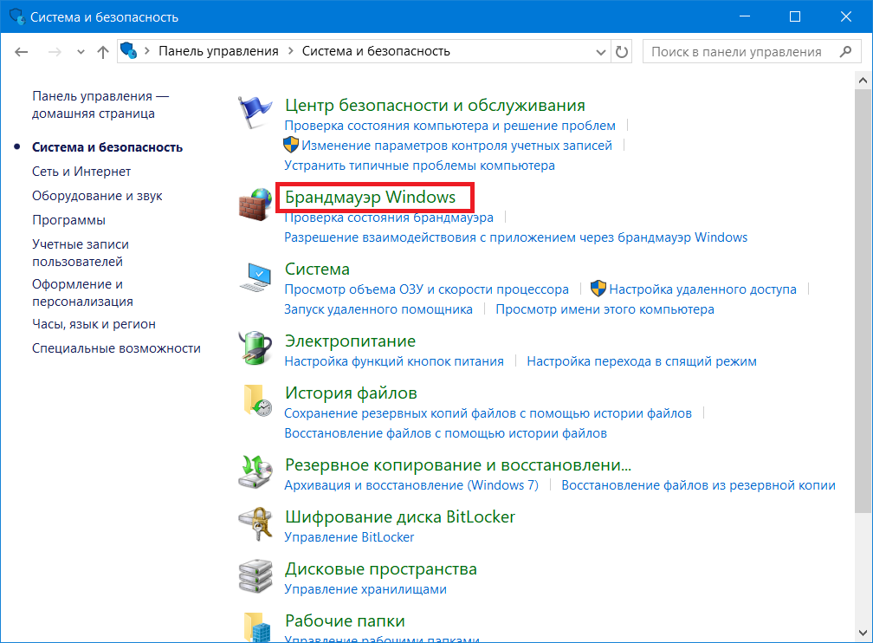873x643 pixels.
Task: Click Восстановление файлов с помощью истории файлов
Action: pyautogui.click(x=445, y=433)
